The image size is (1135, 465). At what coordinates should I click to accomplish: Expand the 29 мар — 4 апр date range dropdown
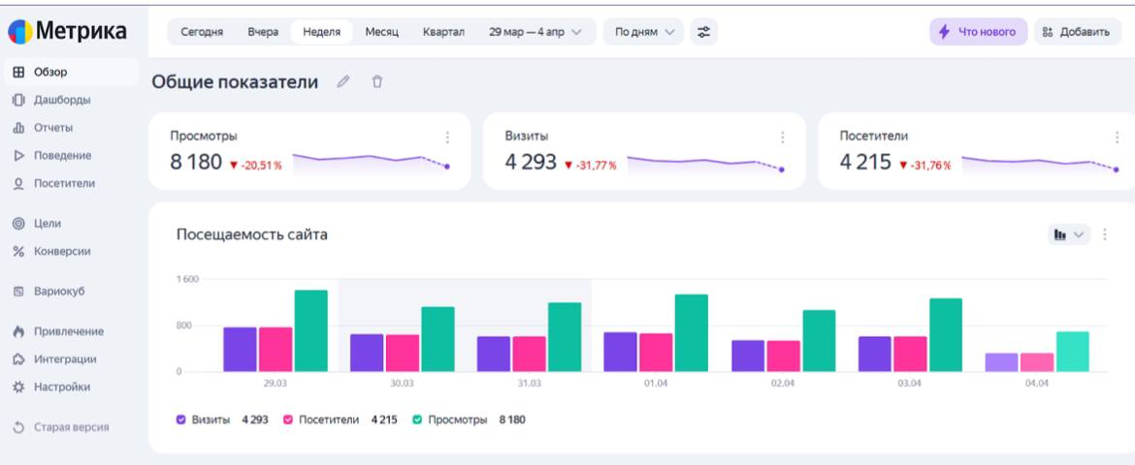tap(535, 32)
